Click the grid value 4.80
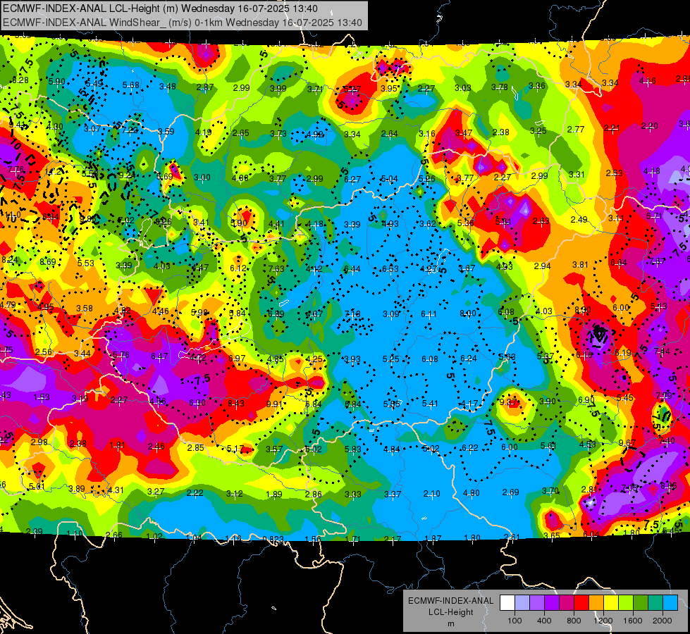The height and width of the screenshot is (634, 690). [472, 493]
